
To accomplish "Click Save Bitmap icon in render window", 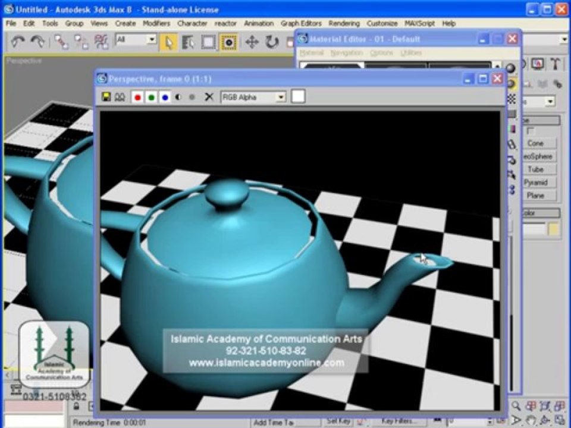I will (x=106, y=97).
